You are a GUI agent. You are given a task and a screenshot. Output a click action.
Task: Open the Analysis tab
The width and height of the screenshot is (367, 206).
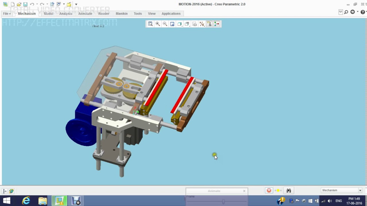66,13
